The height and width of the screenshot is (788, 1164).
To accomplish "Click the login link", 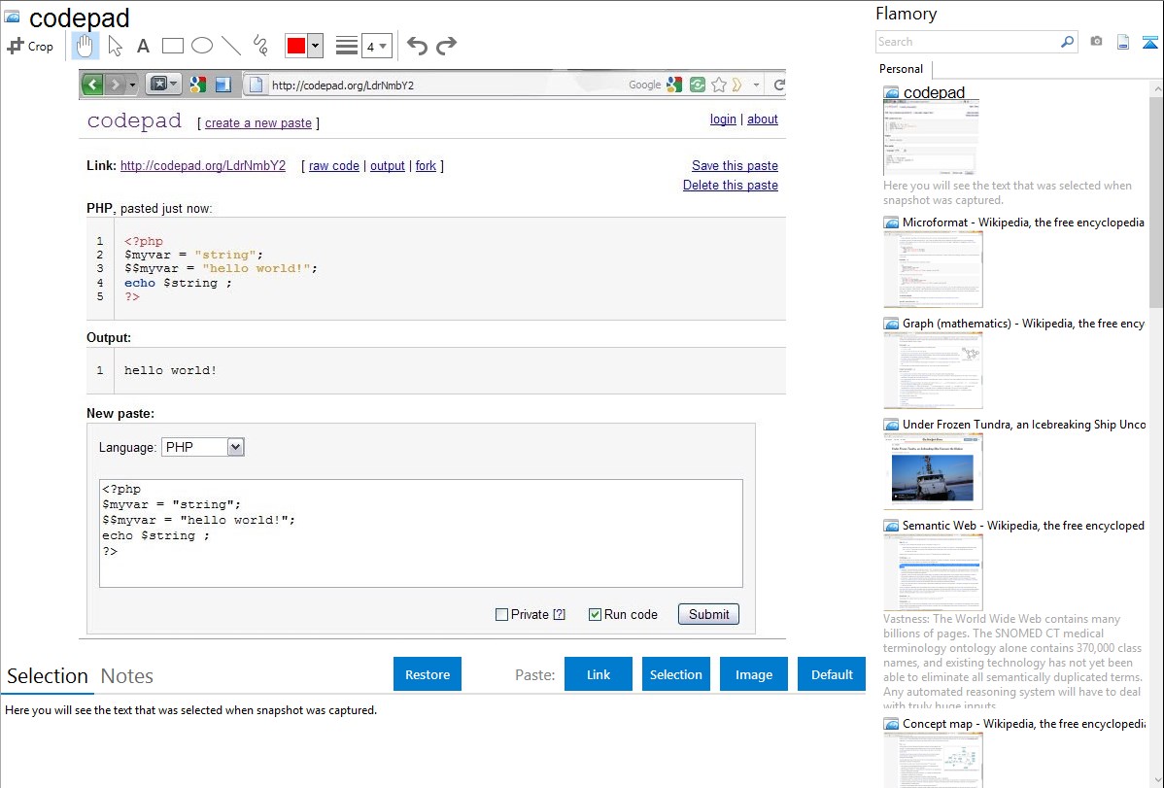I will [723, 119].
